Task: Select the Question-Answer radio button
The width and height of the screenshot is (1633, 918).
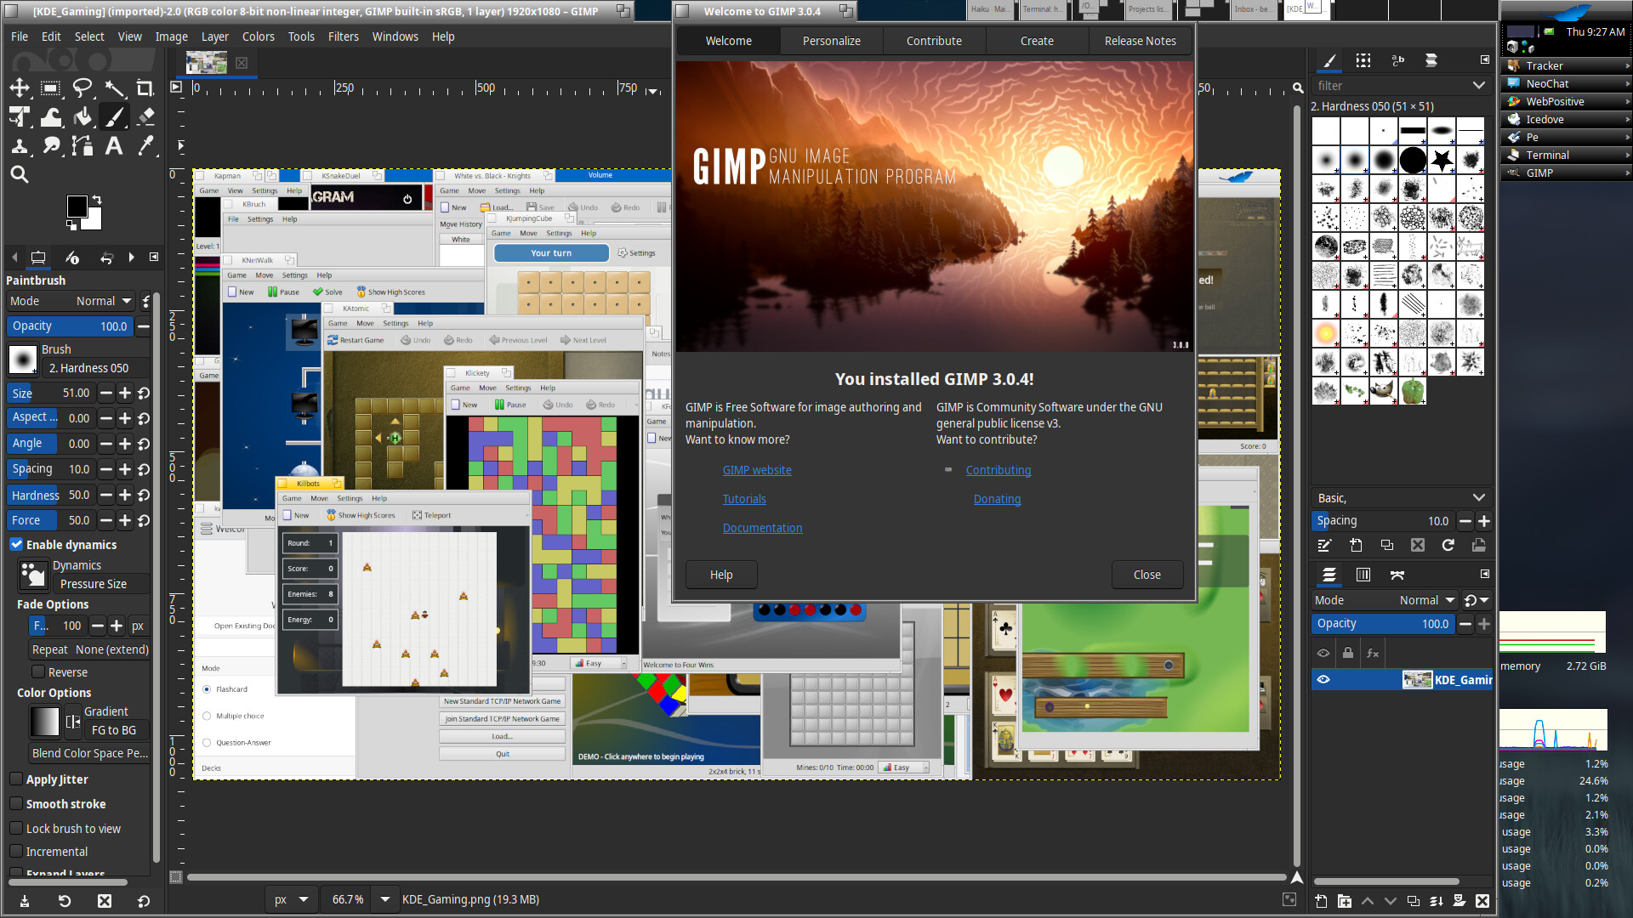Action: tap(207, 742)
